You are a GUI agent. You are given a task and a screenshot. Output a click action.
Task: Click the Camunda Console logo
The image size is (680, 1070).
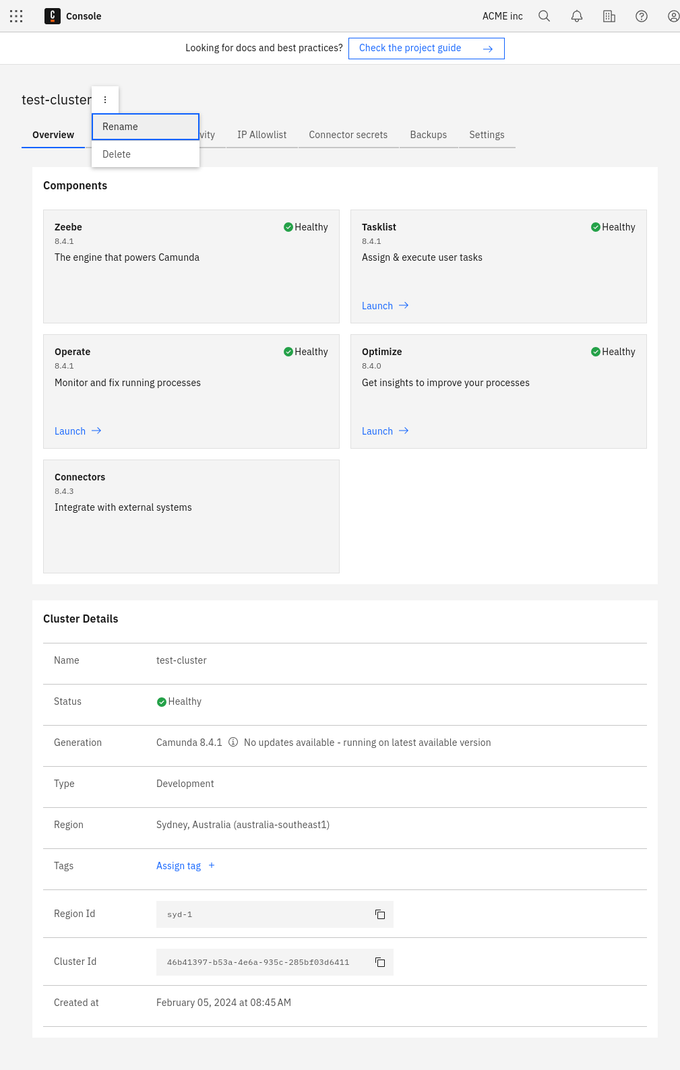point(53,16)
